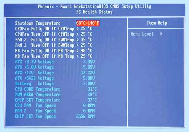
Task: Click the 2556 RPM chipset fan reading
Action: [x=85, y=116]
